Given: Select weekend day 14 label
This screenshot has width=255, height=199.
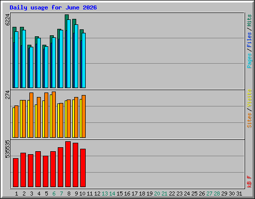Looking at the screenshot, I should pyautogui.click(x=112, y=194).
